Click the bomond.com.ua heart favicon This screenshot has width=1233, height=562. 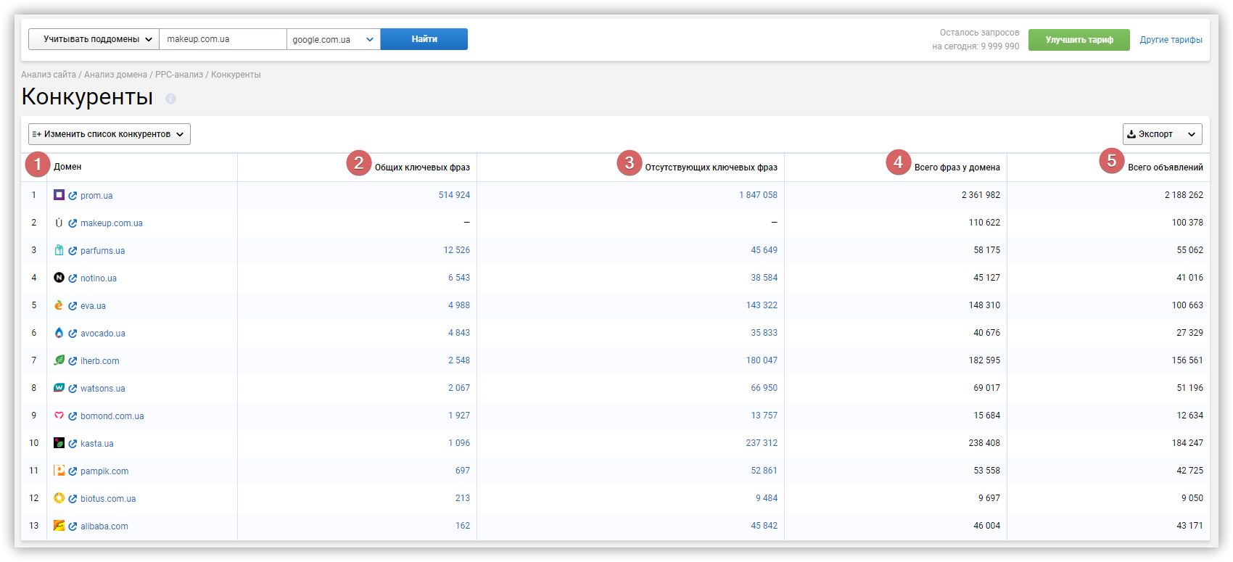pos(59,416)
